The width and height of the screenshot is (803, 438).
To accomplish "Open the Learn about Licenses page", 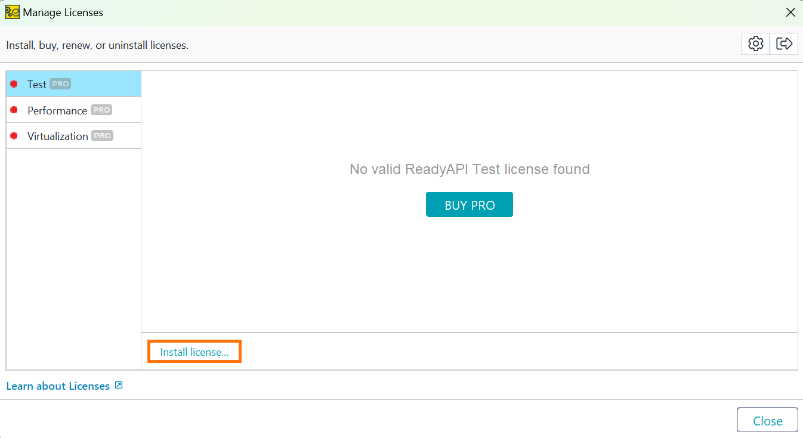I will 58,386.
